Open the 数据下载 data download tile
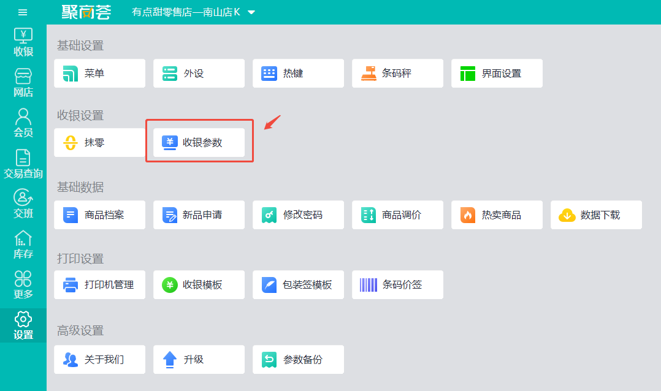 (x=596, y=215)
